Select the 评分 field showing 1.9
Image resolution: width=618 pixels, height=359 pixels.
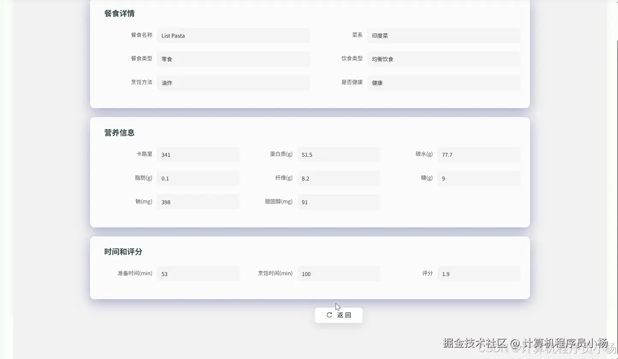(478, 274)
